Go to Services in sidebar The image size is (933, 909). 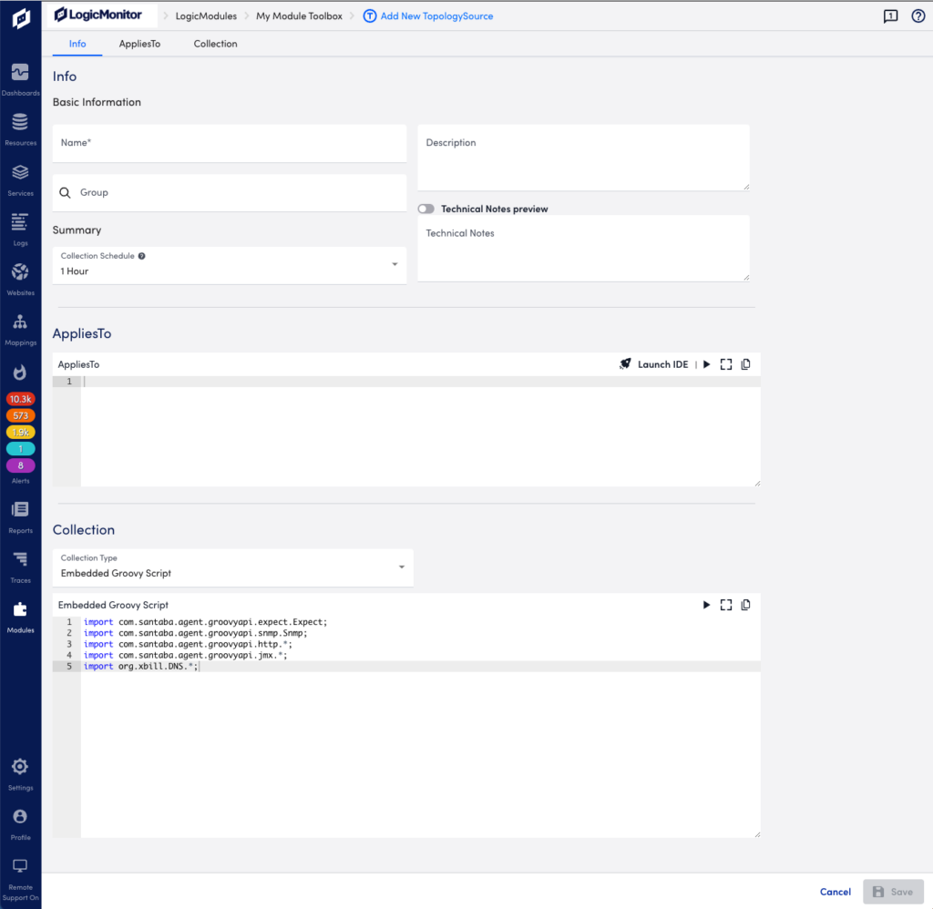(x=20, y=172)
